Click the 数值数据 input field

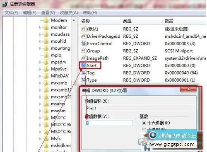(109, 123)
